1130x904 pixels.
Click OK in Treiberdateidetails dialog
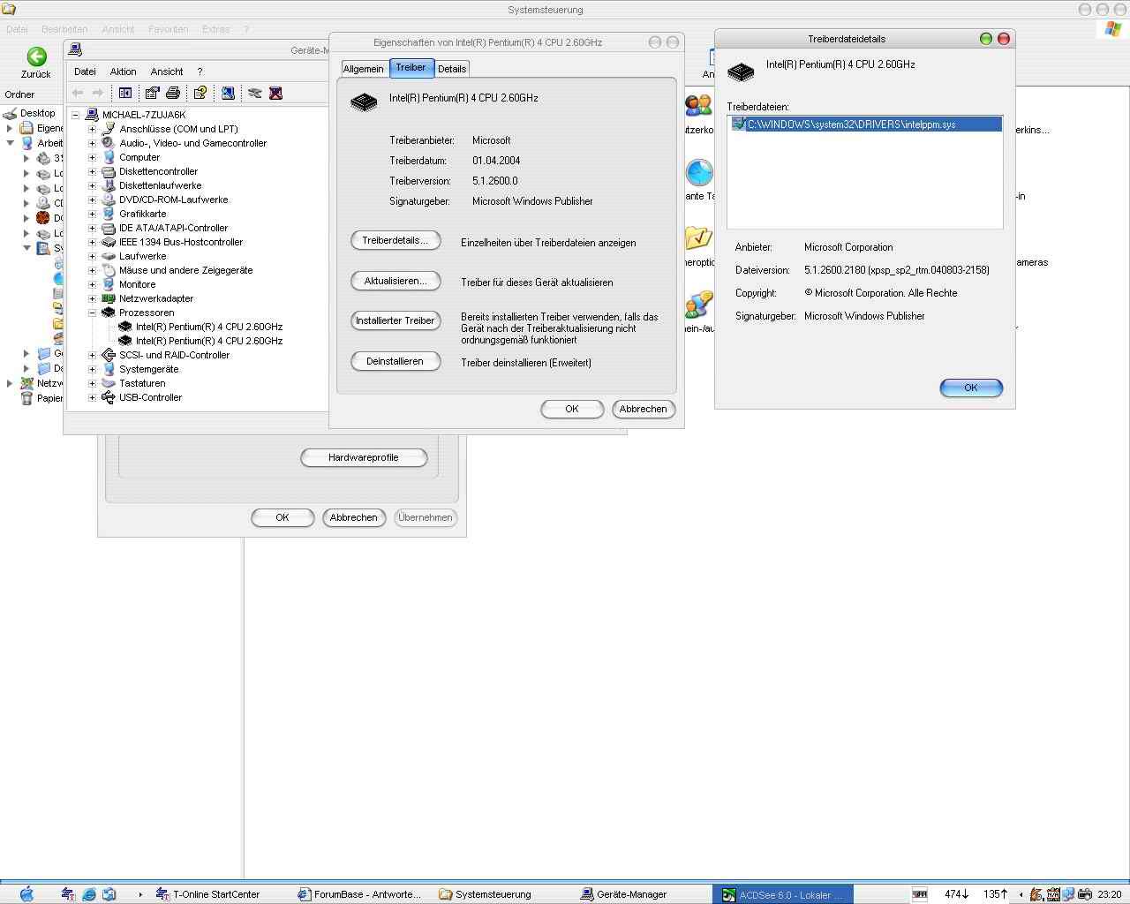click(971, 388)
